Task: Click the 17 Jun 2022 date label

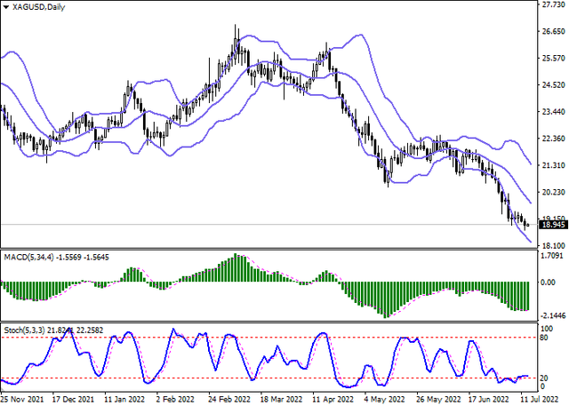Action: (490, 400)
